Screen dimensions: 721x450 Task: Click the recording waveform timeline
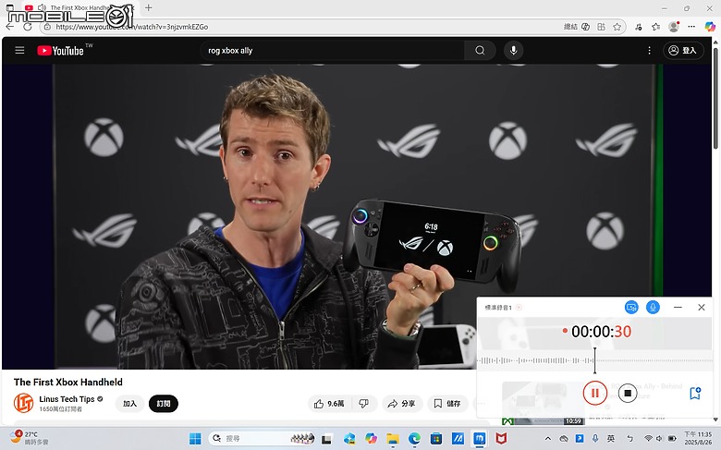[594, 360]
